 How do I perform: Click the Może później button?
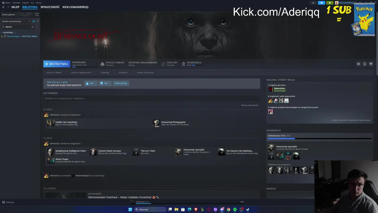pyautogui.click(x=121, y=83)
